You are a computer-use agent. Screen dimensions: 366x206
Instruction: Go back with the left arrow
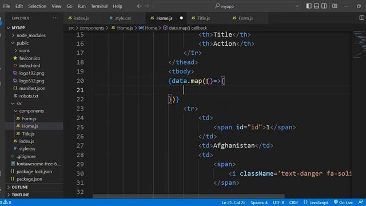[x=139, y=6]
